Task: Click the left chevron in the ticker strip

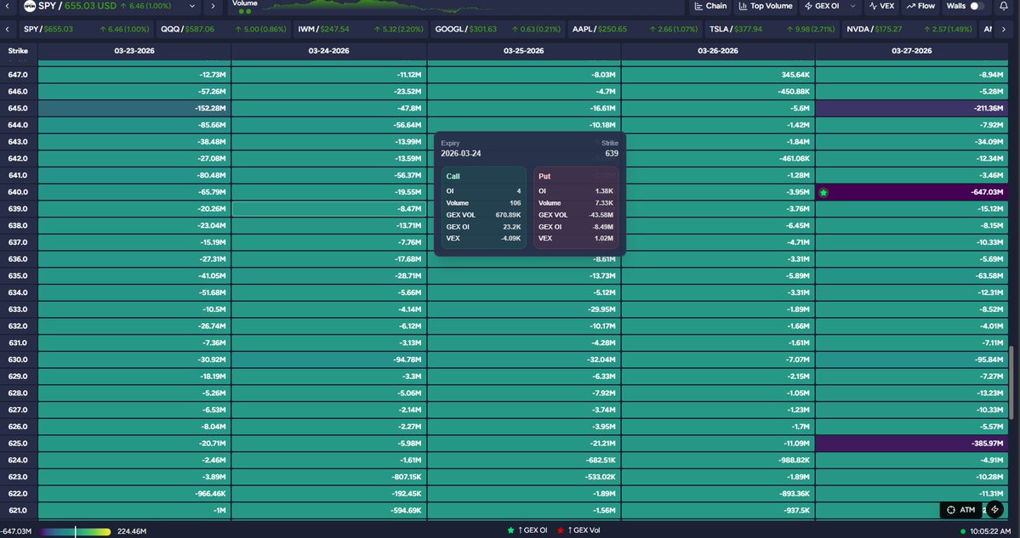Action: pos(7,28)
